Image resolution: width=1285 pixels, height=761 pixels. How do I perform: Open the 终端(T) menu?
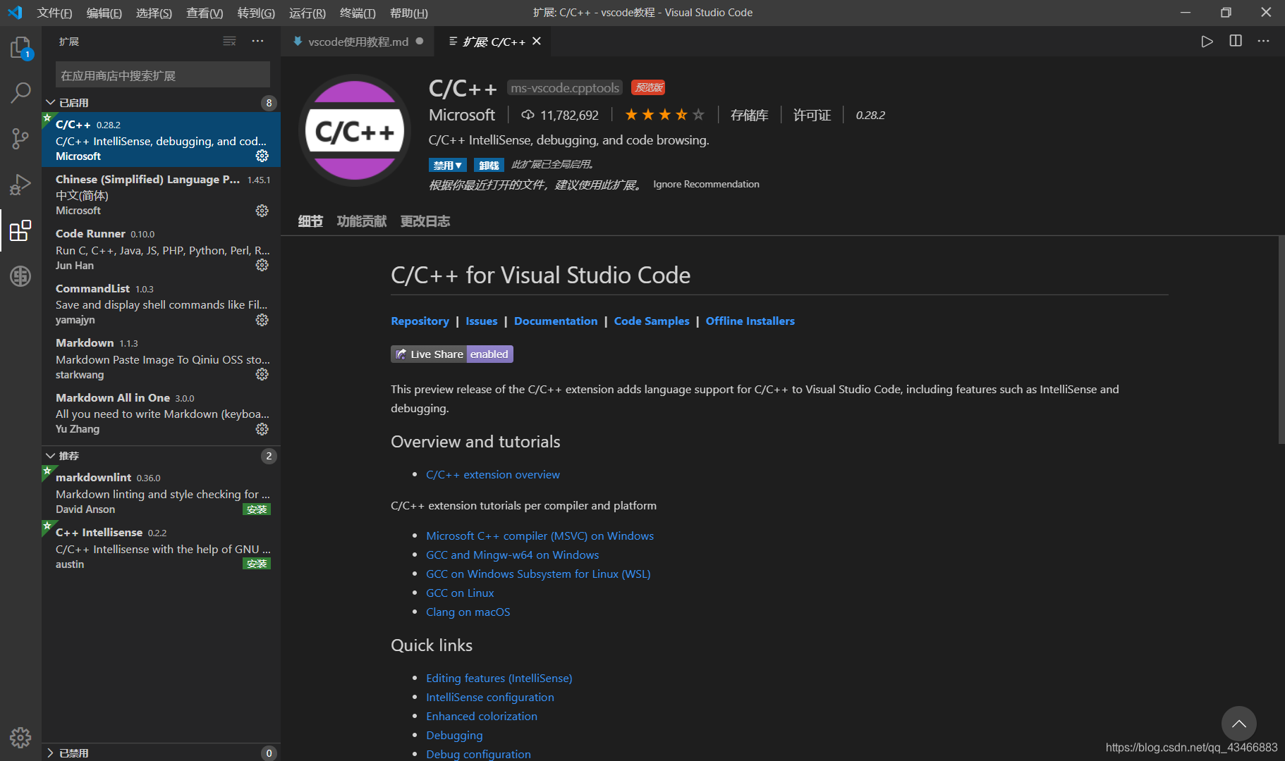357,12
